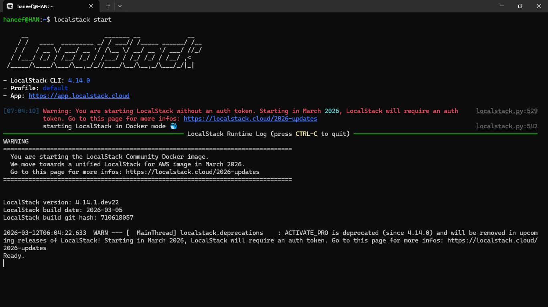Click the 2026-03-12T06:04:22.633 log timestamp
The image size is (548, 307).
45,233
